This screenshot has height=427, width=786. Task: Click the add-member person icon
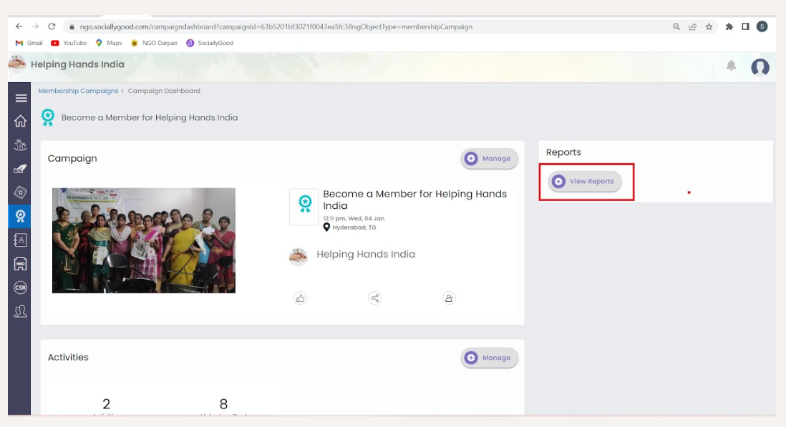[x=449, y=298]
